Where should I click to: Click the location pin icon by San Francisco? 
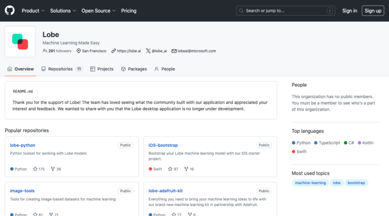tap(79, 51)
